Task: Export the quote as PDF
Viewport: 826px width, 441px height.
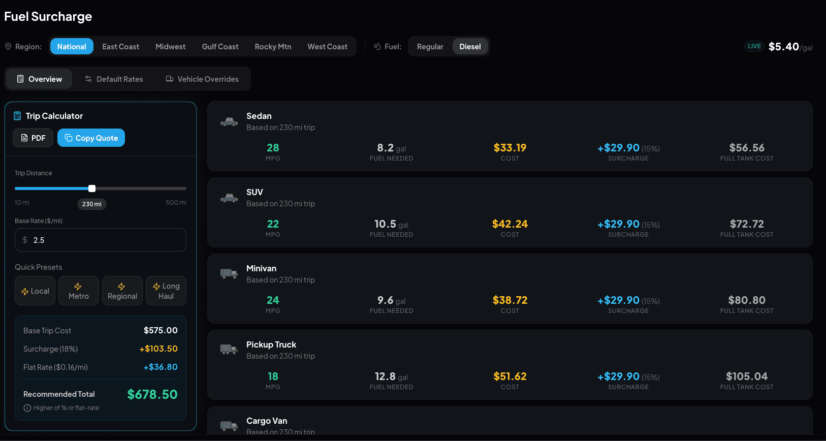Action: (33, 138)
